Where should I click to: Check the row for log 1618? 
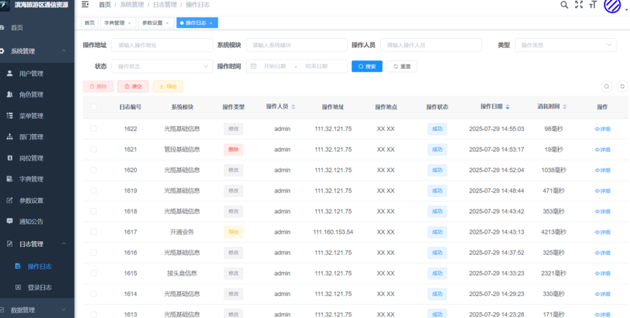pyautogui.click(x=94, y=211)
